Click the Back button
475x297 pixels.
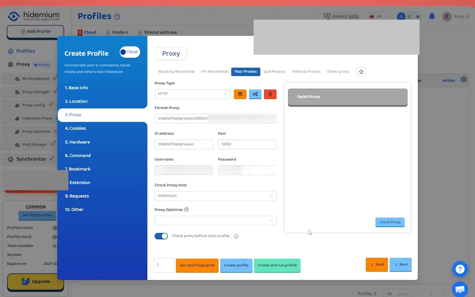377,265
